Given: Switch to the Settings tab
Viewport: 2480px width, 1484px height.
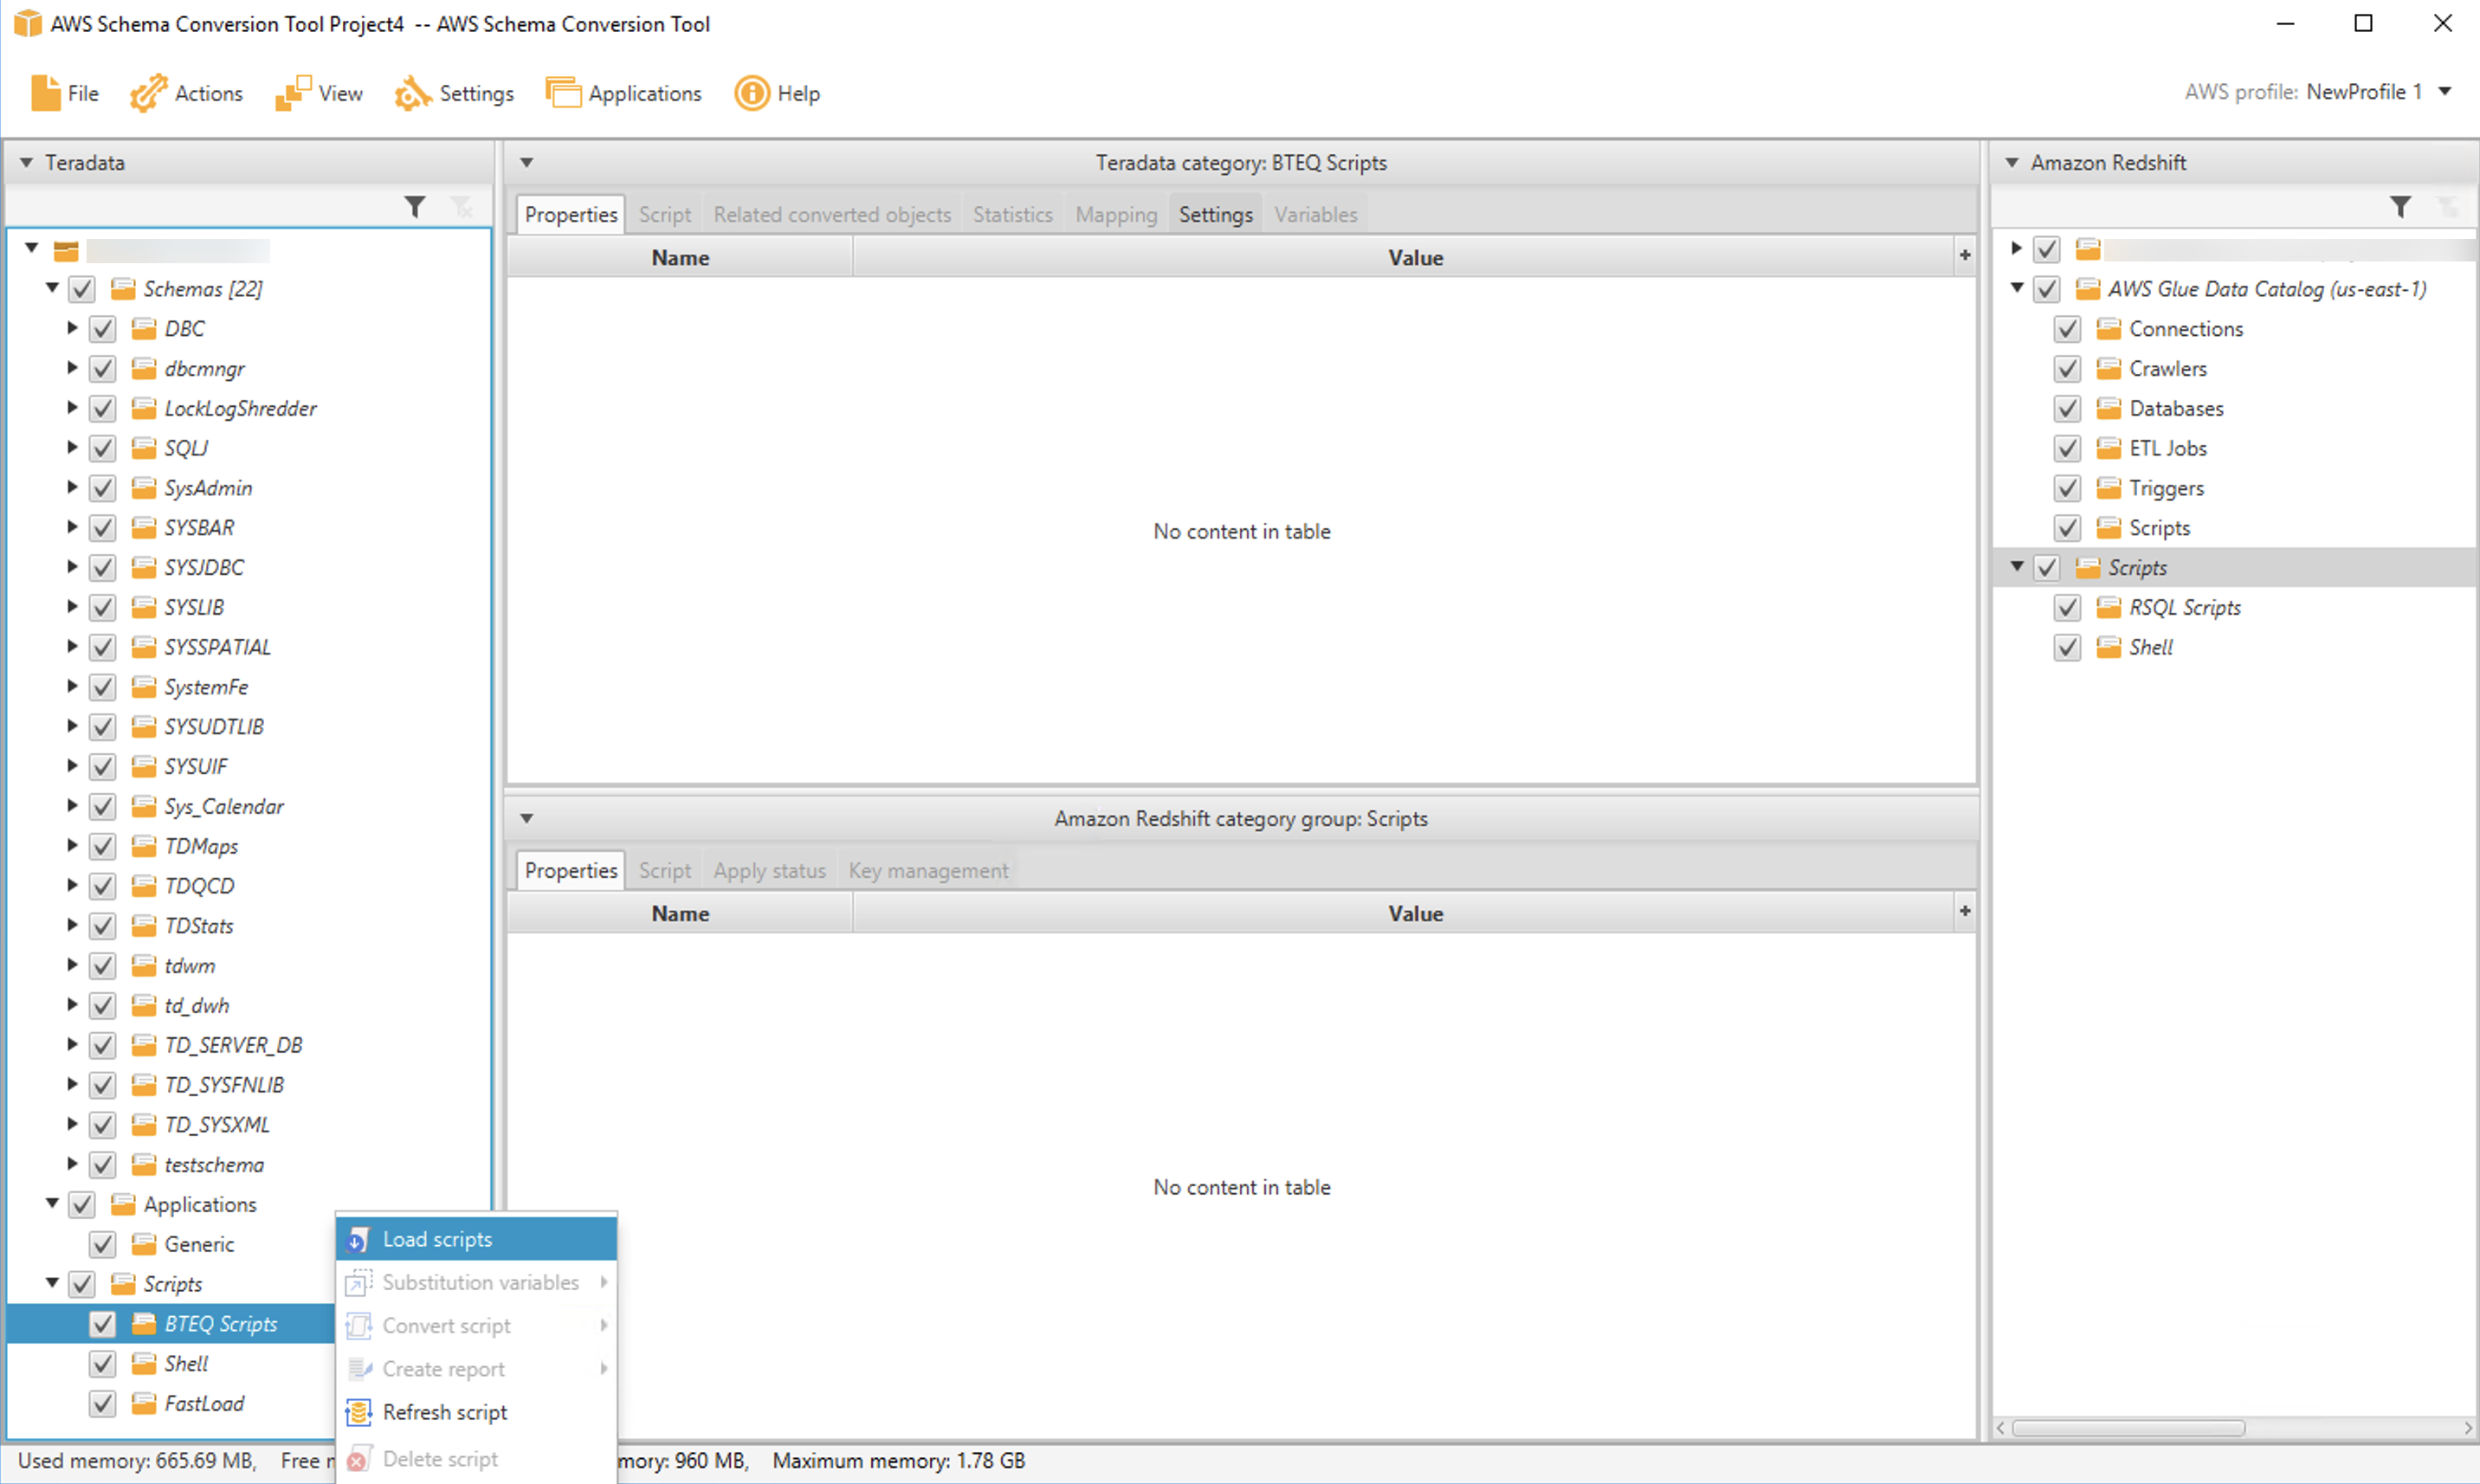Looking at the screenshot, I should pyautogui.click(x=1215, y=215).
